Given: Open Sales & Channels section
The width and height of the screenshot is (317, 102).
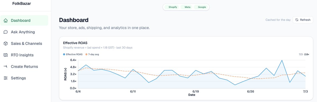Looking at the screenshot, I should click(x=24, y=43).
